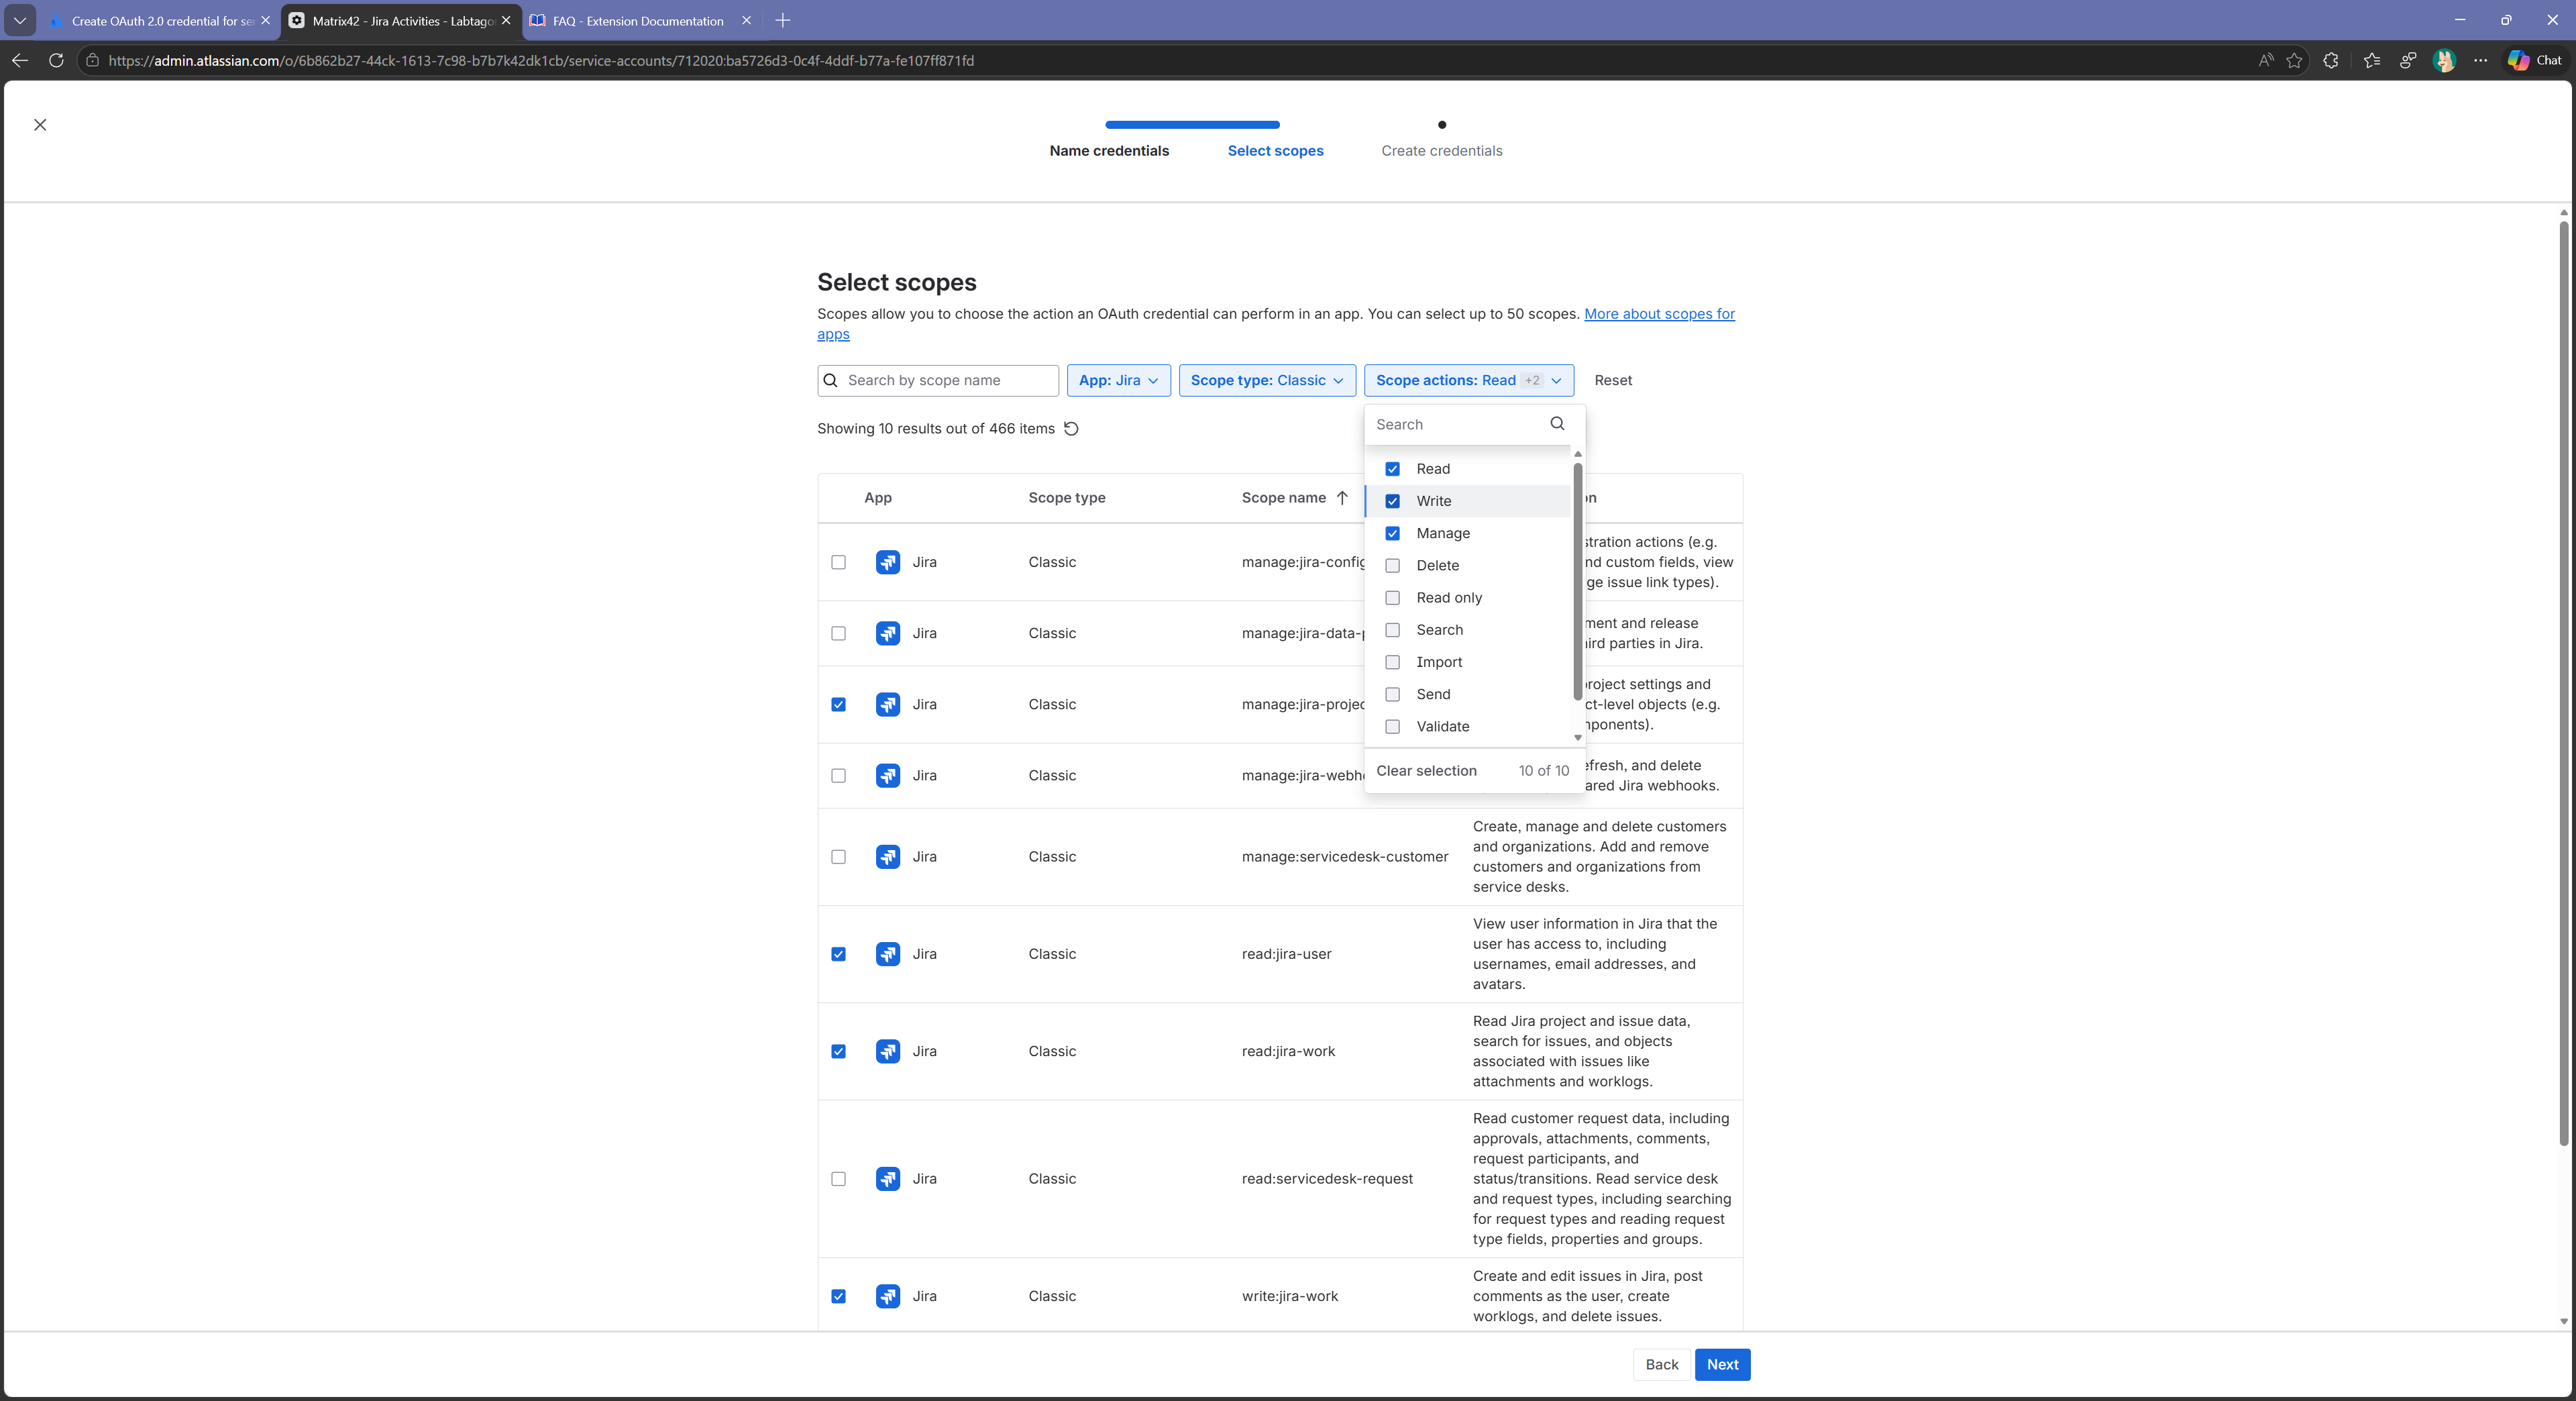Open More about scopes for apps link

point(1658,314)
